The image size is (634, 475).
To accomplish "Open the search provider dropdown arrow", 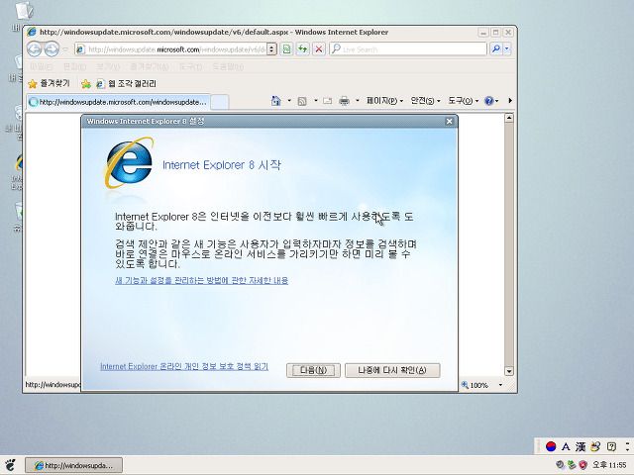I will click(506, 49).
